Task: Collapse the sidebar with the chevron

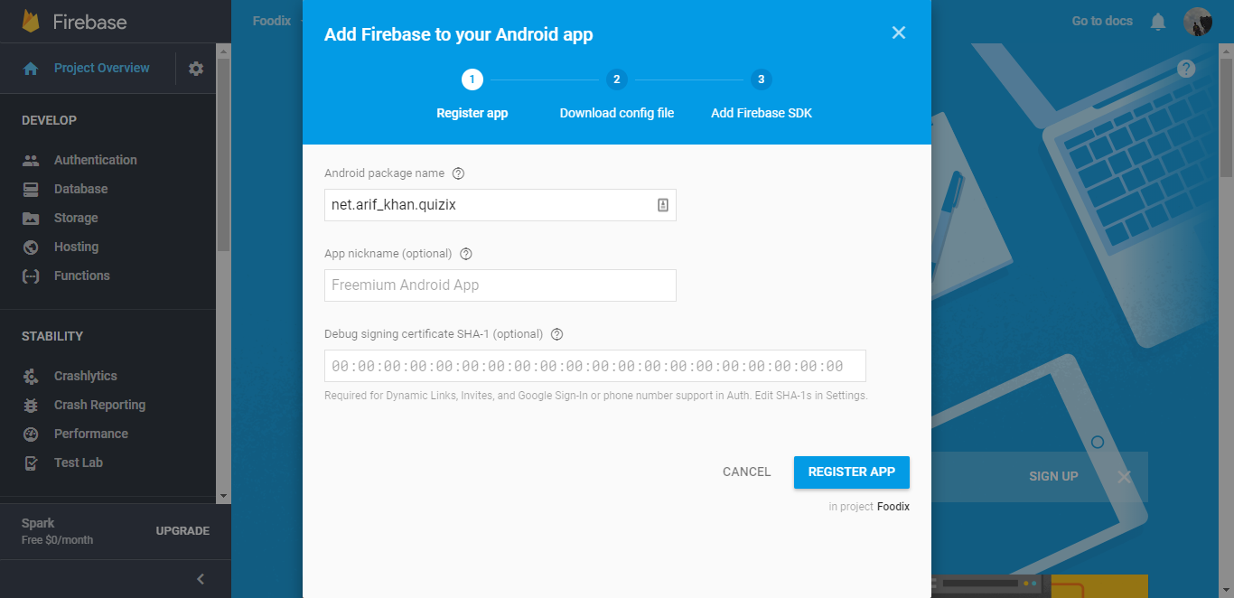Action: (201, 579)
